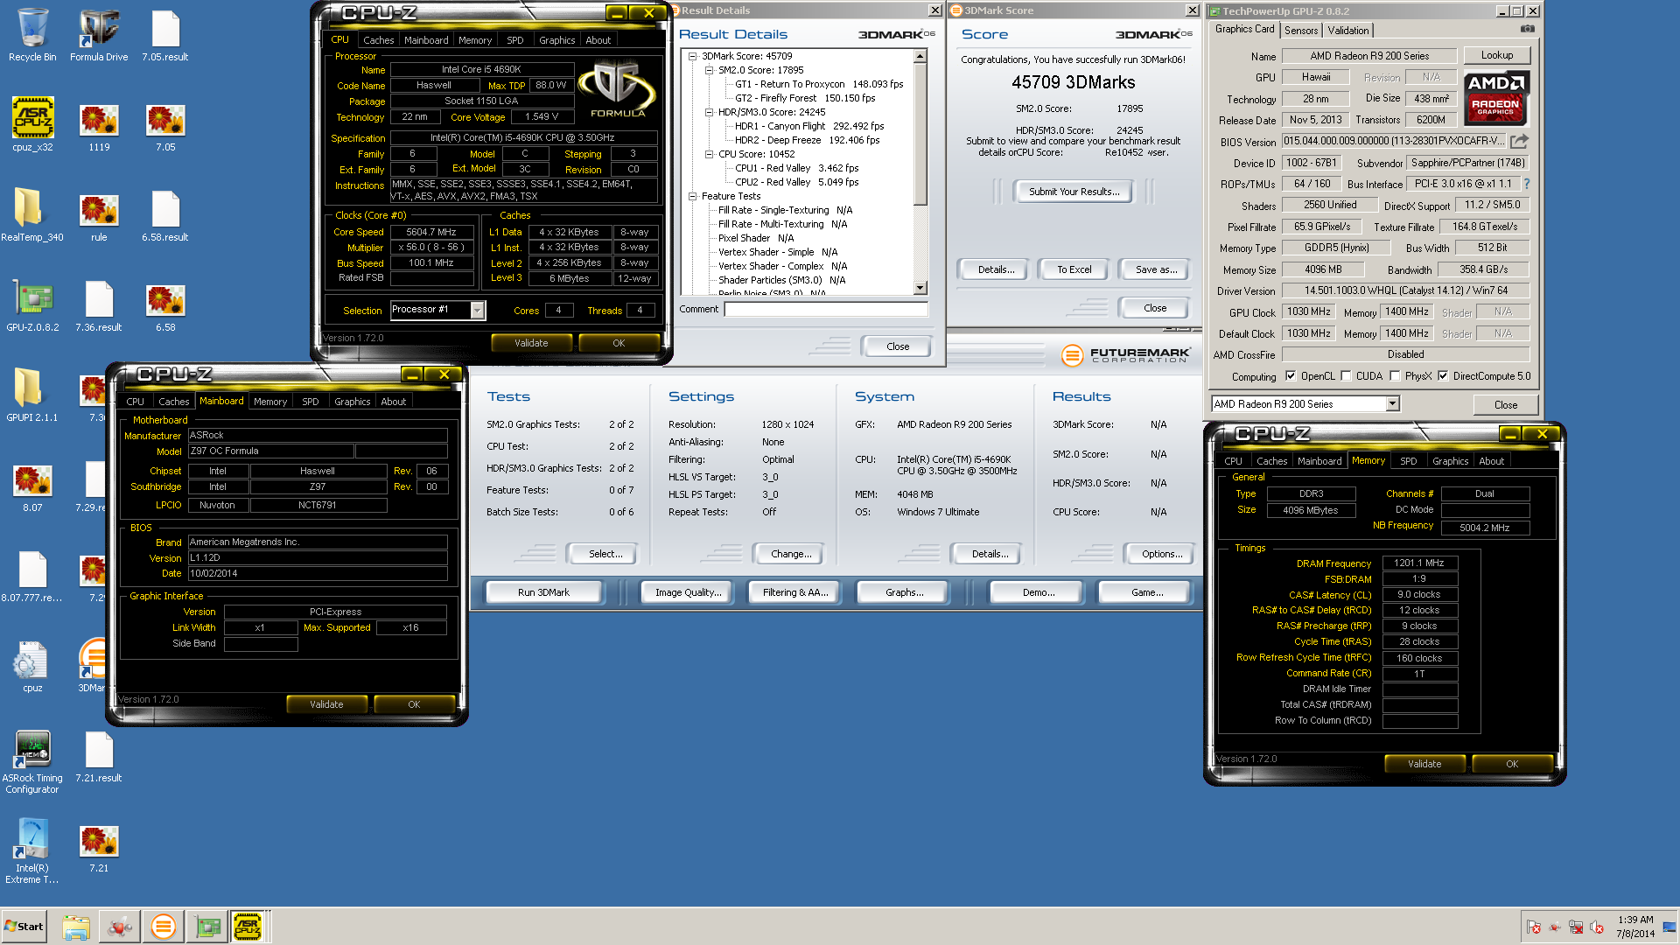1680x945 pixels.
Task: Select GT1 - Return To Proxycon result row
Action: point(819,84)
